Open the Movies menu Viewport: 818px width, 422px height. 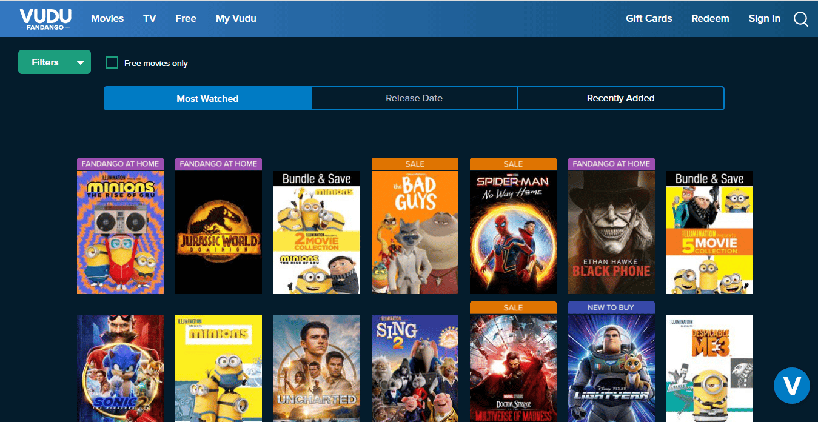107,19
